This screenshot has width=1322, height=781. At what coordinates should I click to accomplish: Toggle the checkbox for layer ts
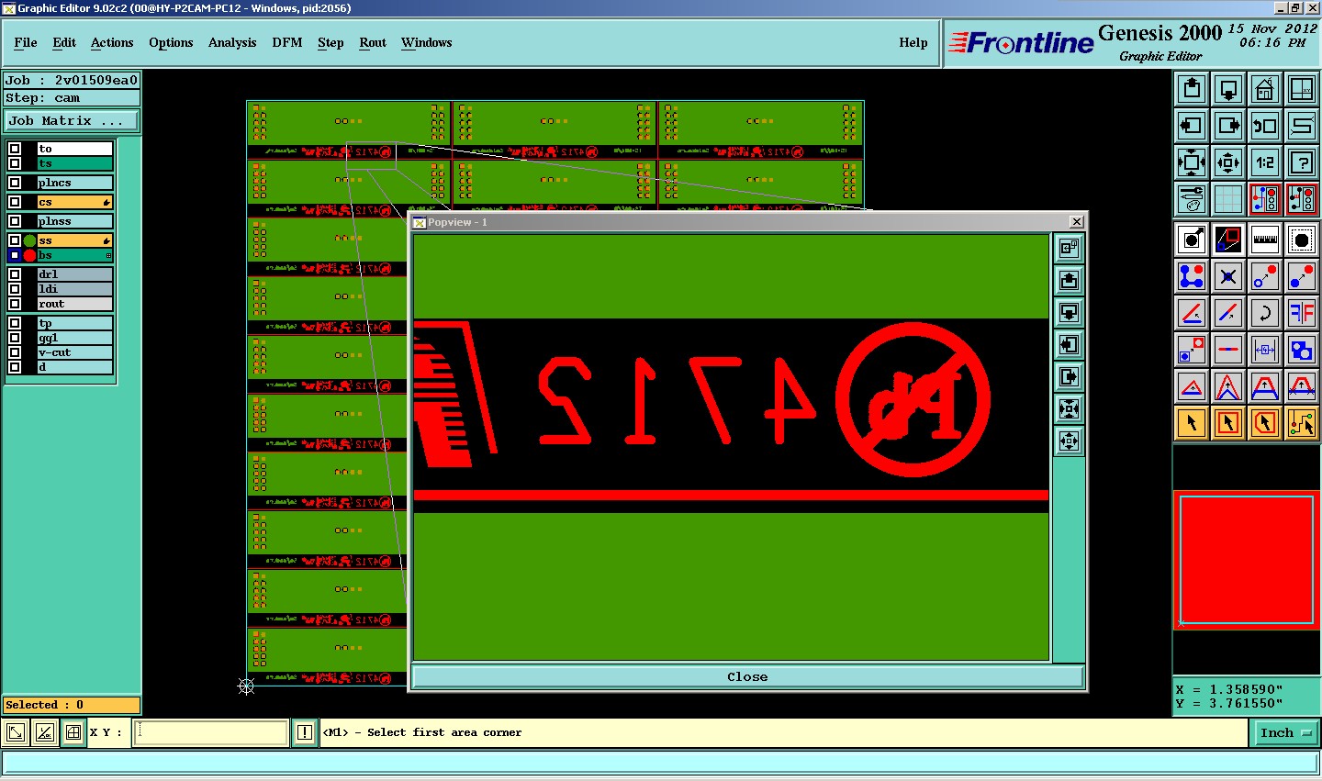15,163
